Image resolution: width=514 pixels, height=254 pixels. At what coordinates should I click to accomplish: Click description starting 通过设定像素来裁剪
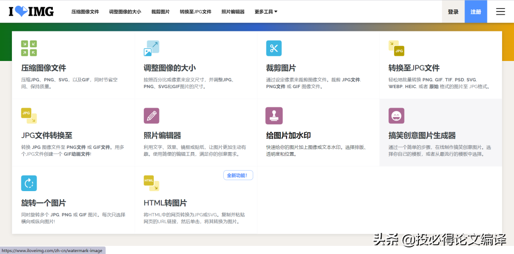pyautogui.click(x=314, y=83)
